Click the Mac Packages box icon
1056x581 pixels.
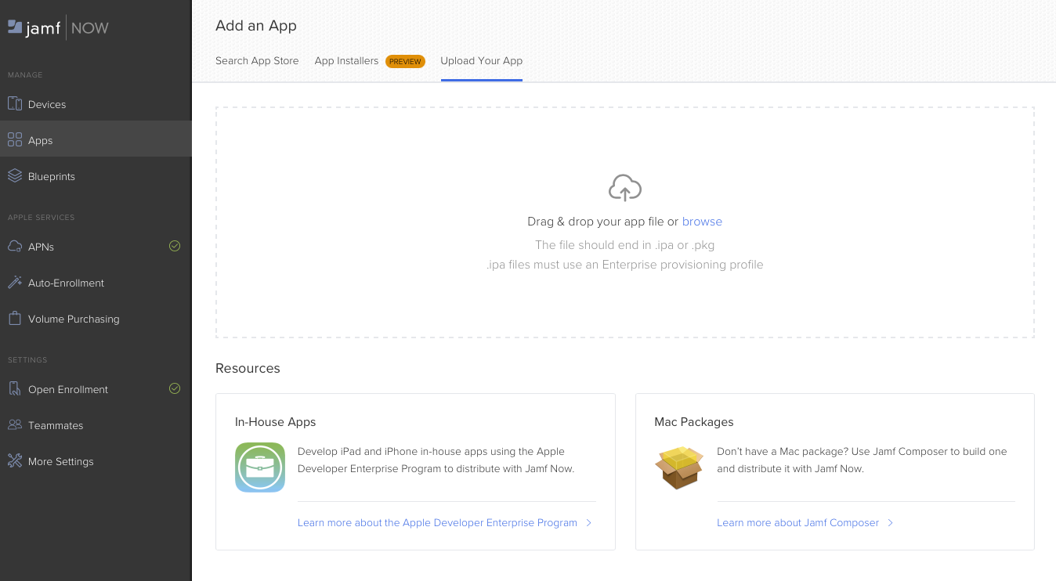click(x=678, y=467)
